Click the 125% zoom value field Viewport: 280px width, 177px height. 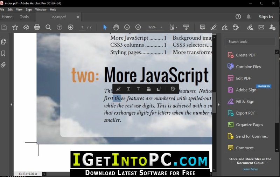tap(152, 27)
